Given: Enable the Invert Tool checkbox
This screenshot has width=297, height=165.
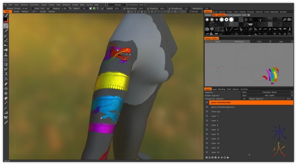Looking at the screenshot, I should click(x=32, y=8).
